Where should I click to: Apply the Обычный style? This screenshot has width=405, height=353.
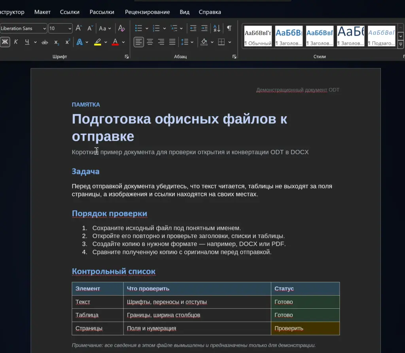pos(258,36)
